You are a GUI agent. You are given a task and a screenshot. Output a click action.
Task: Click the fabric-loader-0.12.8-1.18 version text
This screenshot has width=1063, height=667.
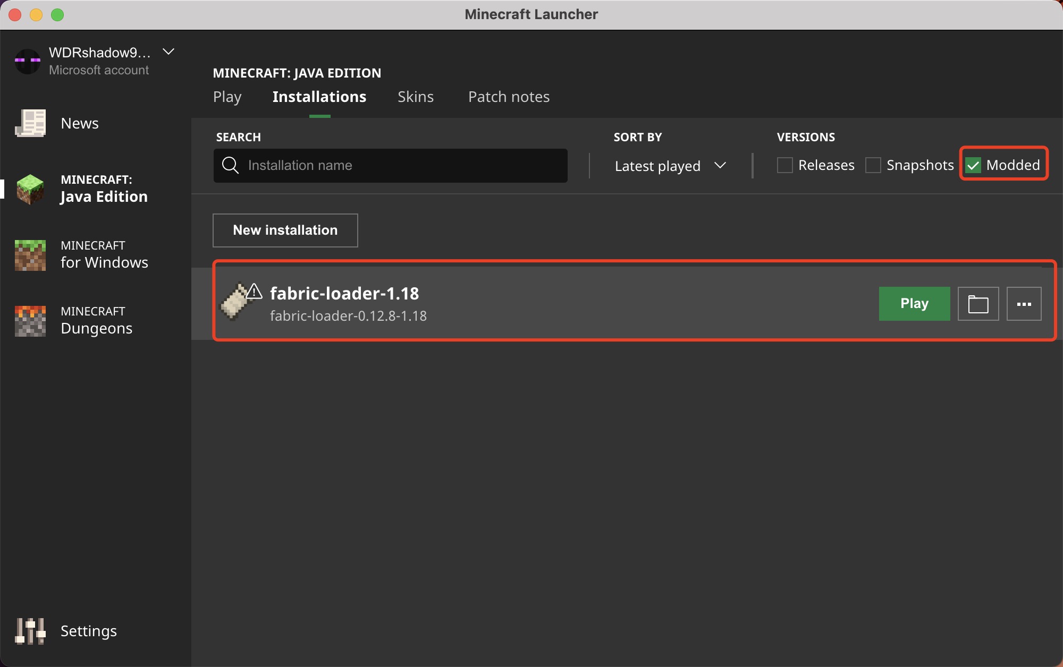click(x=348, y=316)
